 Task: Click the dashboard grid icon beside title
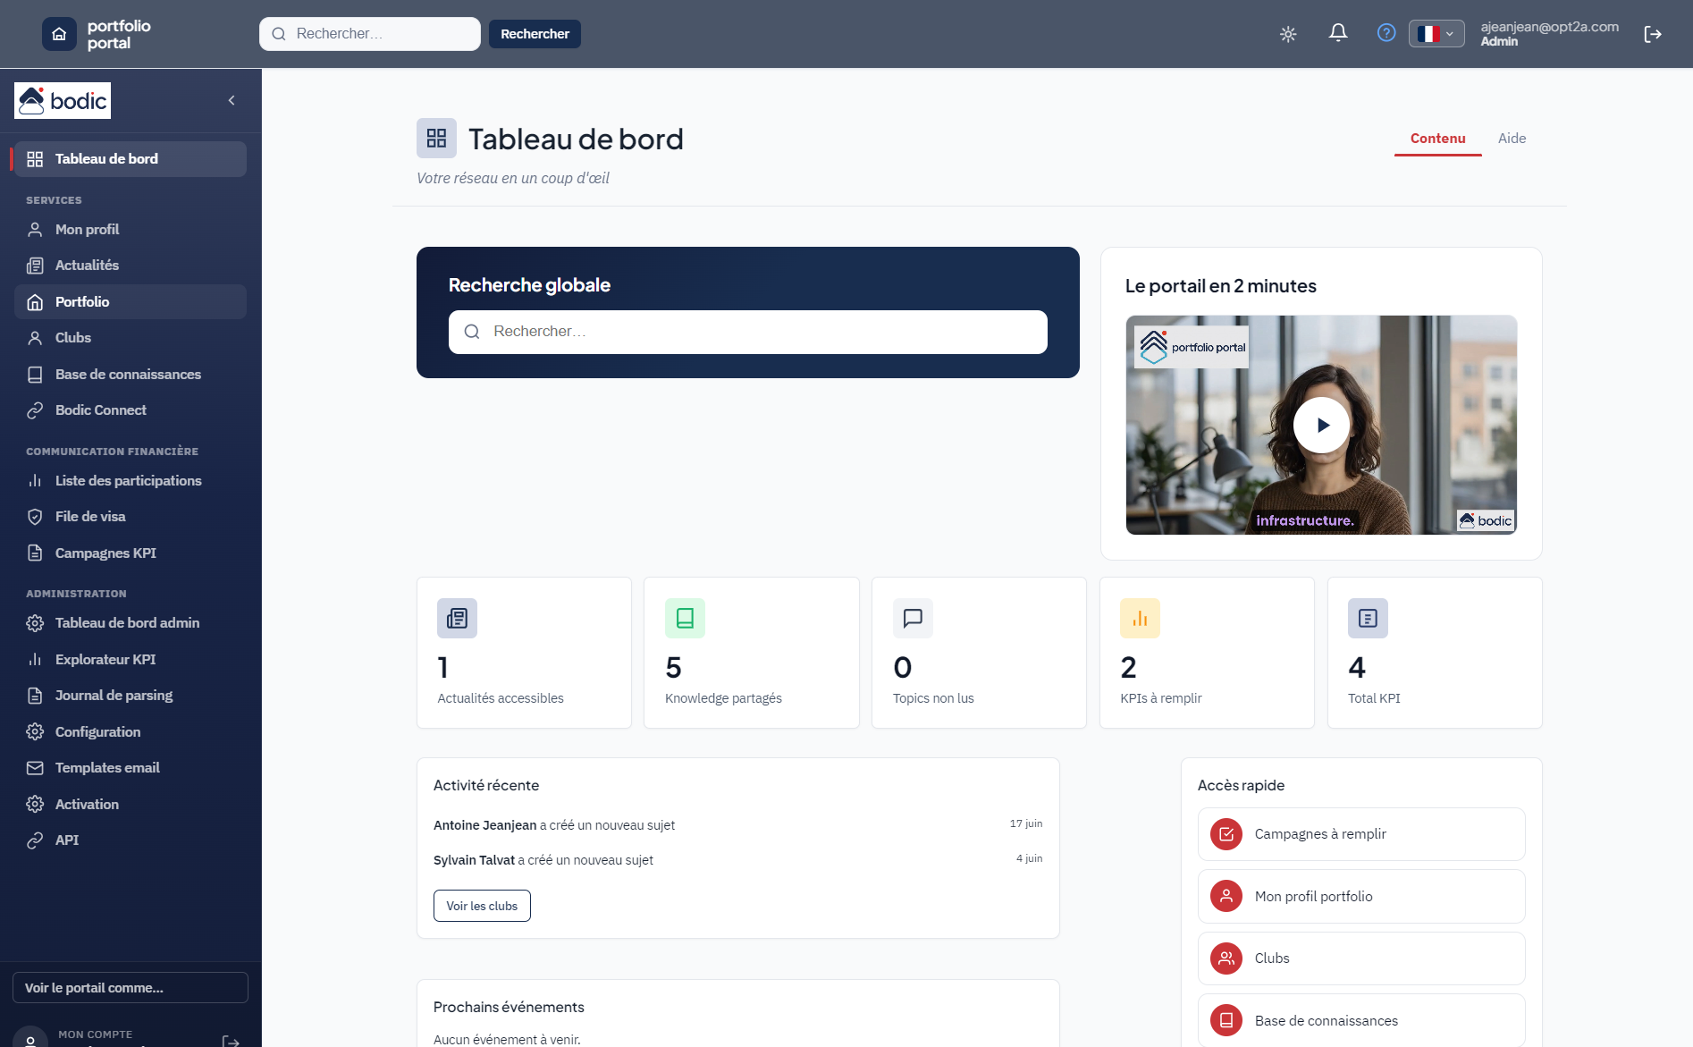point(436,138)
